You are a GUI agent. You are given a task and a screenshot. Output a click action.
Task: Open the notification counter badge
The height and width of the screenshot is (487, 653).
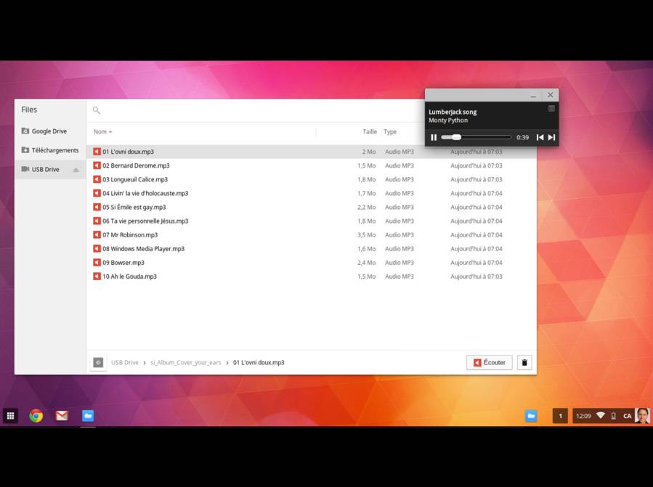(560, 416)
